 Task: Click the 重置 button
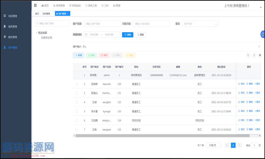(x=140, y=35)
